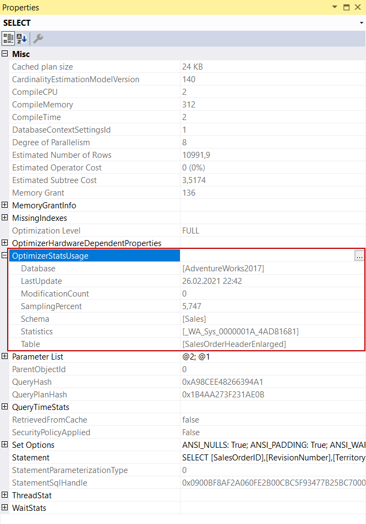The width and height of the screenshot is (366, 524).
Task: Click Table value [SalesOrderHeaderEnlarged]
Action: tap(234, 344)
